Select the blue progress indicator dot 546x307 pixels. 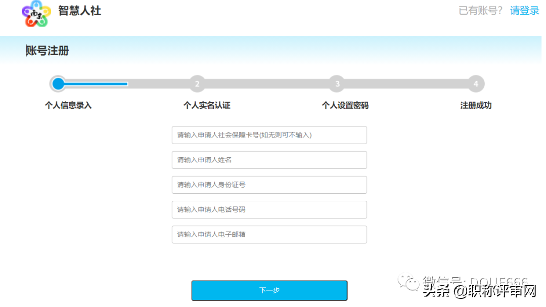57,84
